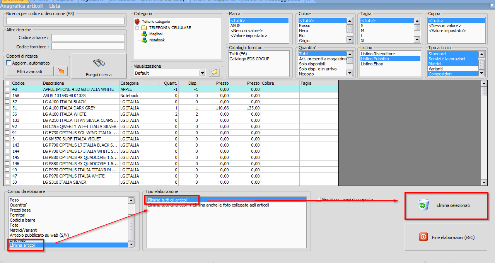Sort table by the Descrizione column header

[x=81, y=83]
